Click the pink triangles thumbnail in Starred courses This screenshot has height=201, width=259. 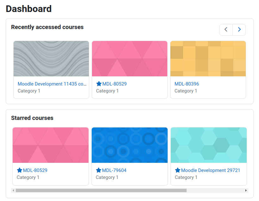coord(51,145)
